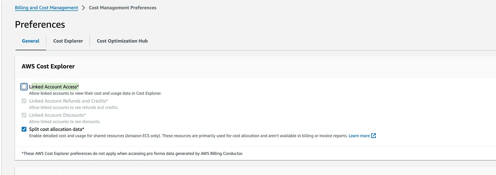Enable the Linked Account Access checkbox

point(24,86)
